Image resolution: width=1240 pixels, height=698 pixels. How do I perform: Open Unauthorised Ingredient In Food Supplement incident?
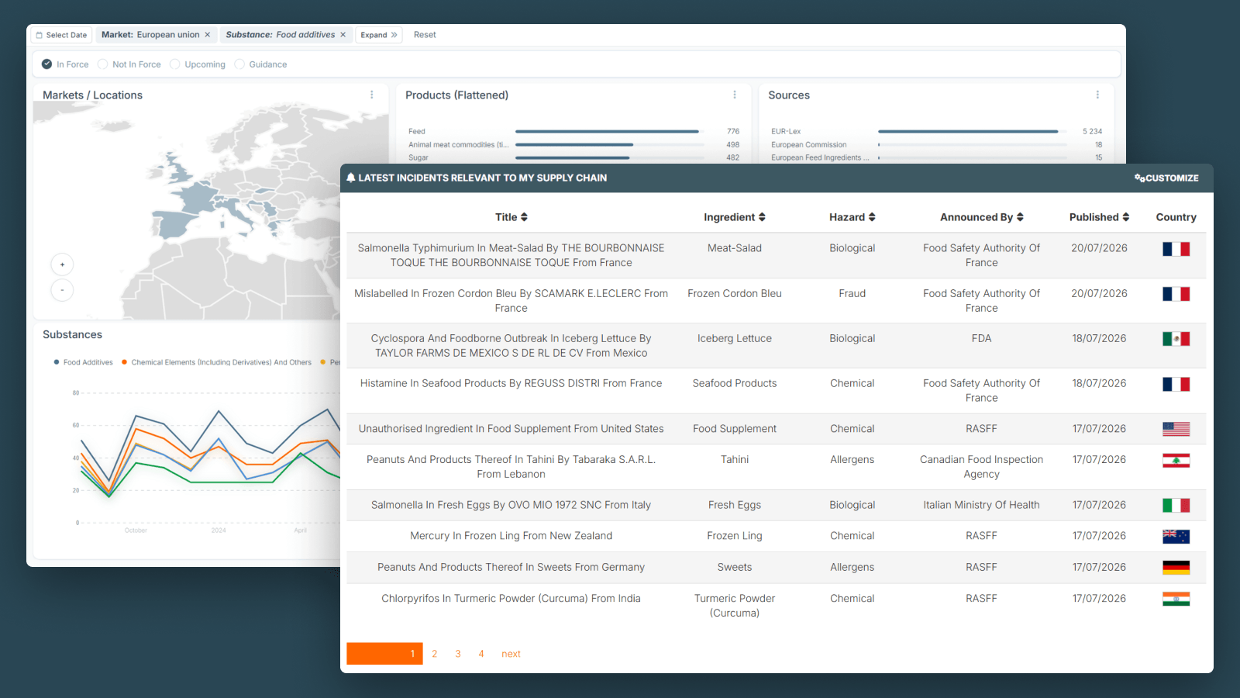click(x=511, y=428)
